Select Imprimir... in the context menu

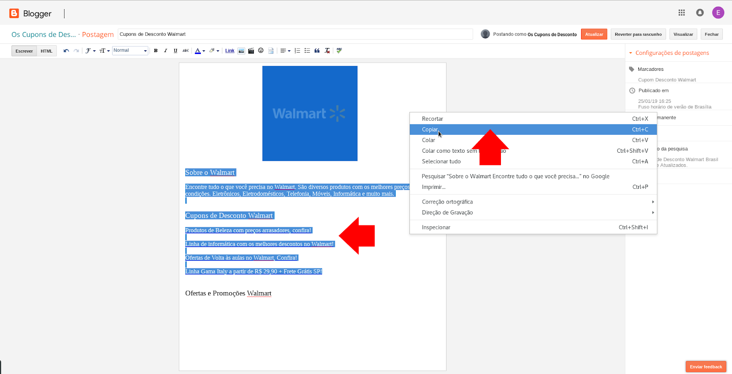533,187
